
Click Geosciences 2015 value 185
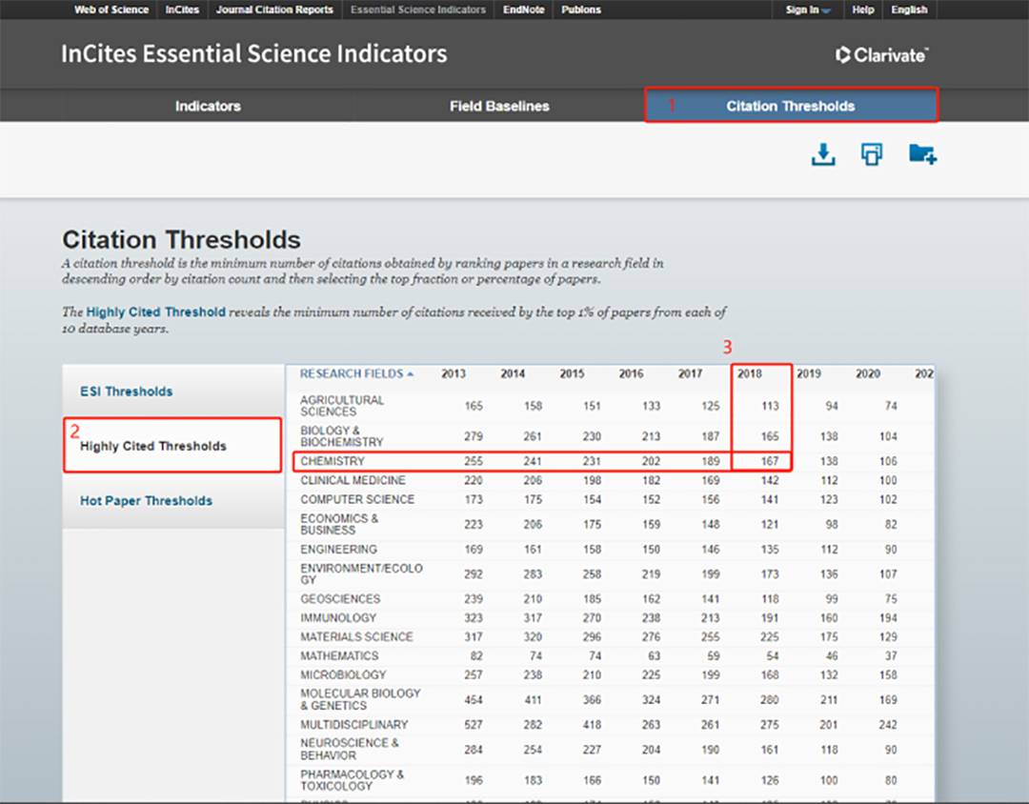(592, 599)
